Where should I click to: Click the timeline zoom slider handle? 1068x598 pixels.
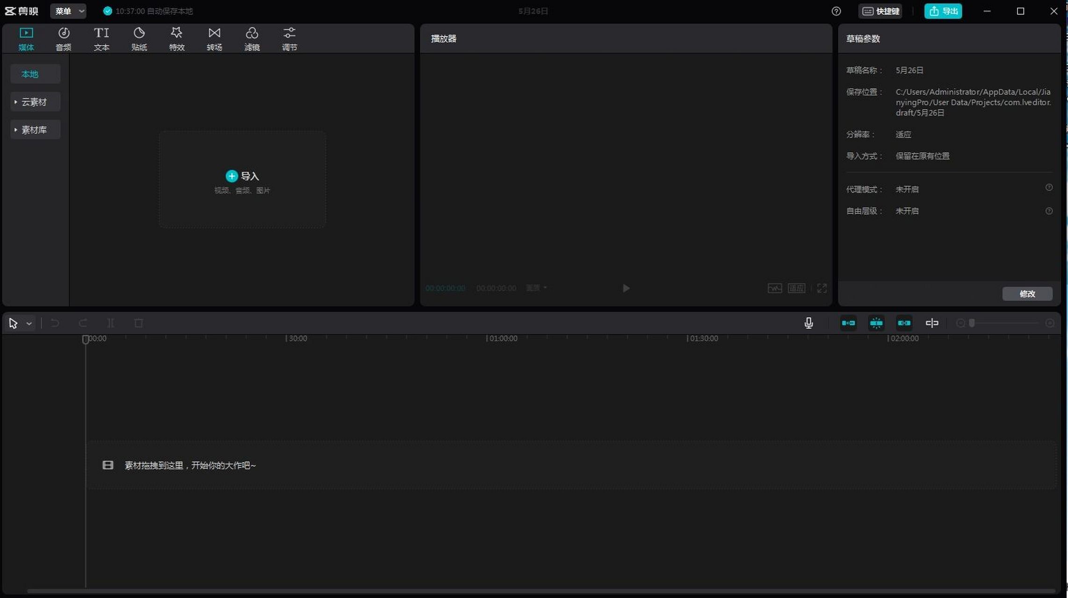click(x=972, y=323)
